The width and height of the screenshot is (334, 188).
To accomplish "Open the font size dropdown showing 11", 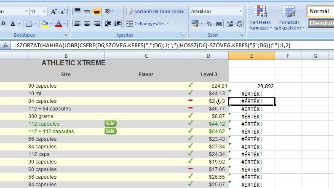I will [x=44, y=11].
